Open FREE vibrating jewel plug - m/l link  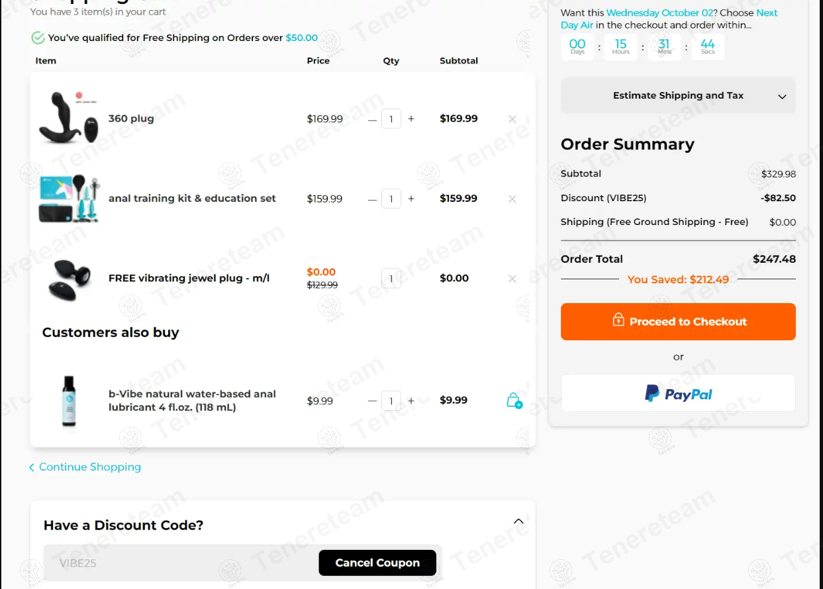pos(189,279)
